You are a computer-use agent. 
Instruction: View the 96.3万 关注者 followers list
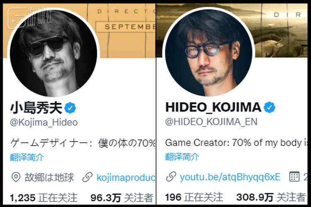pyautogui.click(x=122, y=198)
